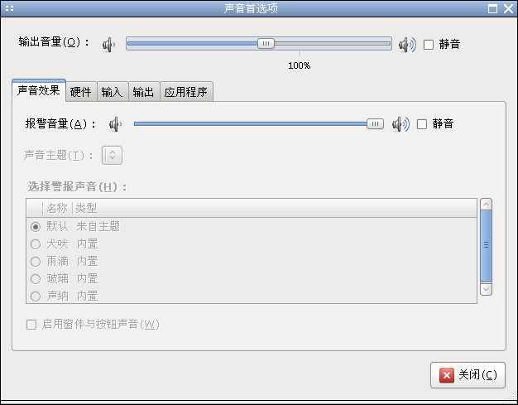
Task: Click the low-volume speaker icon beside 输出音量
Action: [108, 44]
